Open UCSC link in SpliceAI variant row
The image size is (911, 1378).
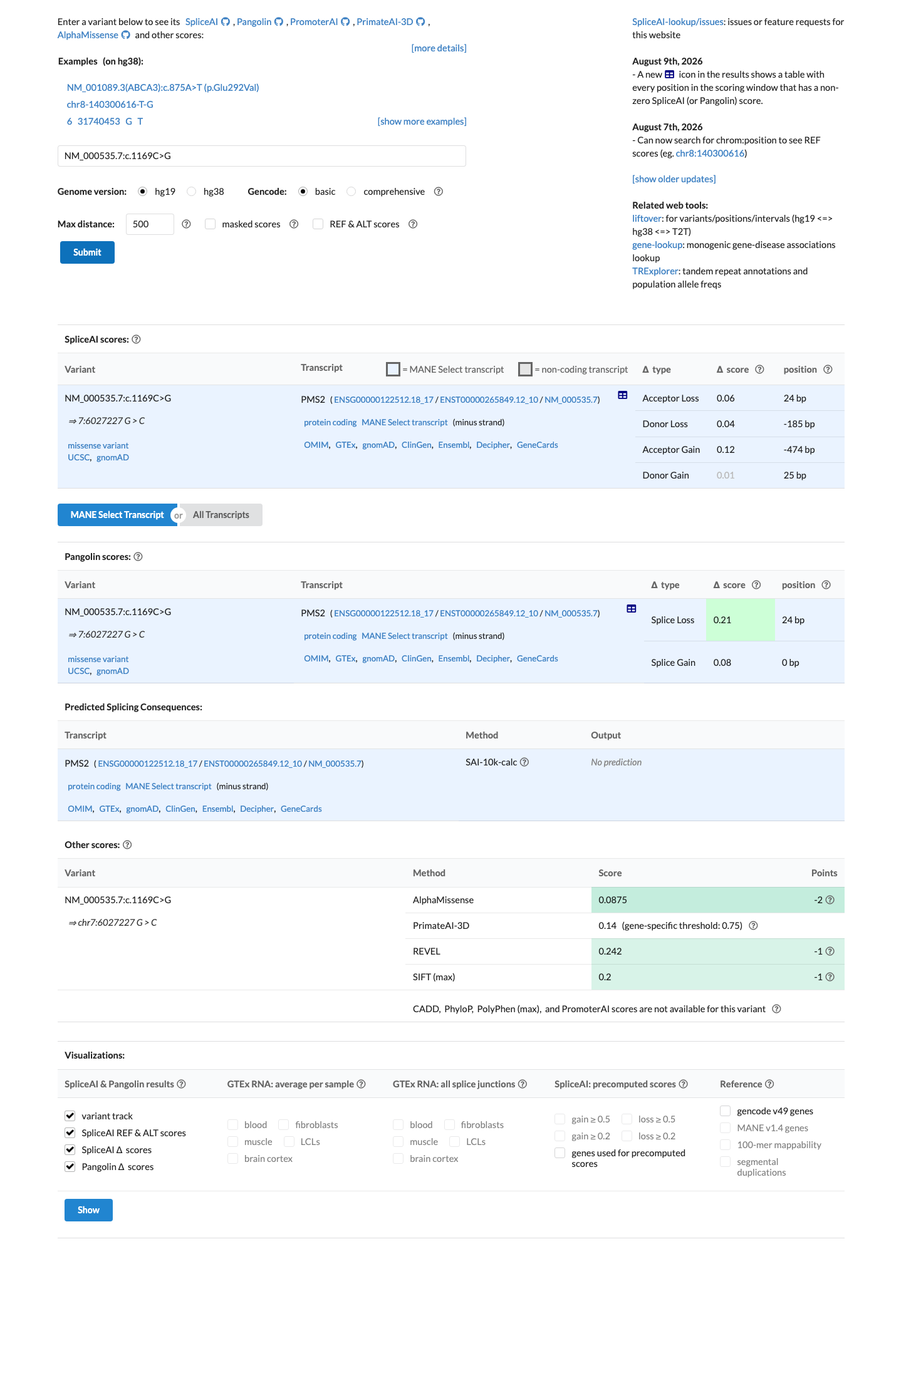(79, 458)
